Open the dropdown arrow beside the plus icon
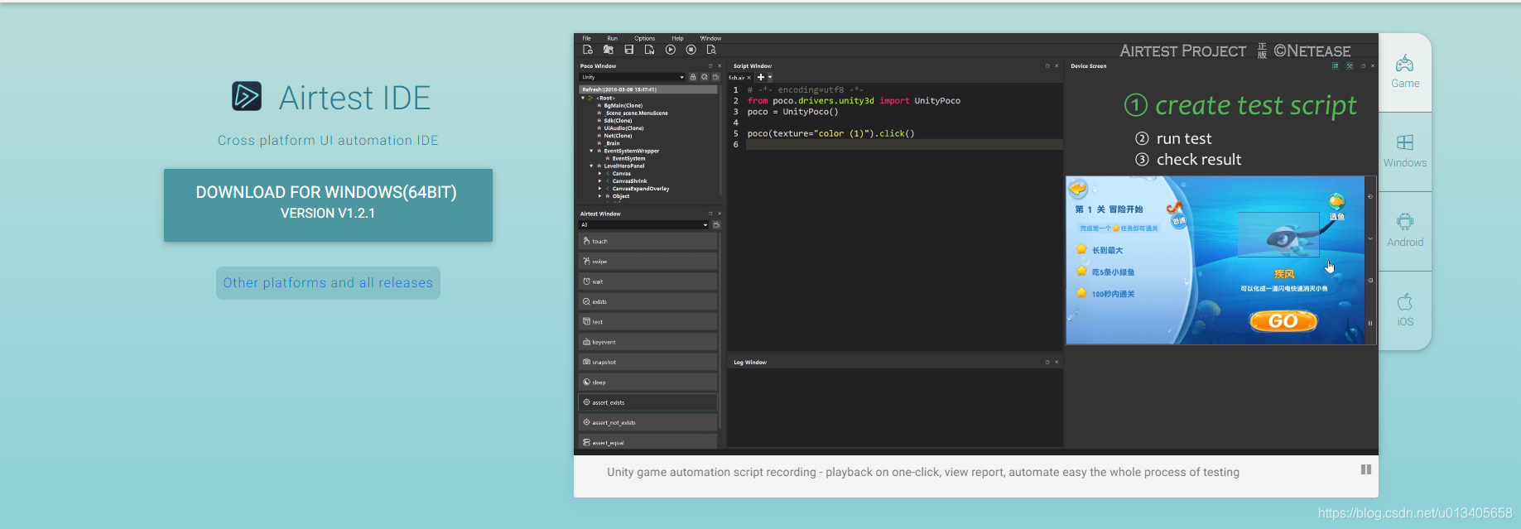 pos(770,78)
